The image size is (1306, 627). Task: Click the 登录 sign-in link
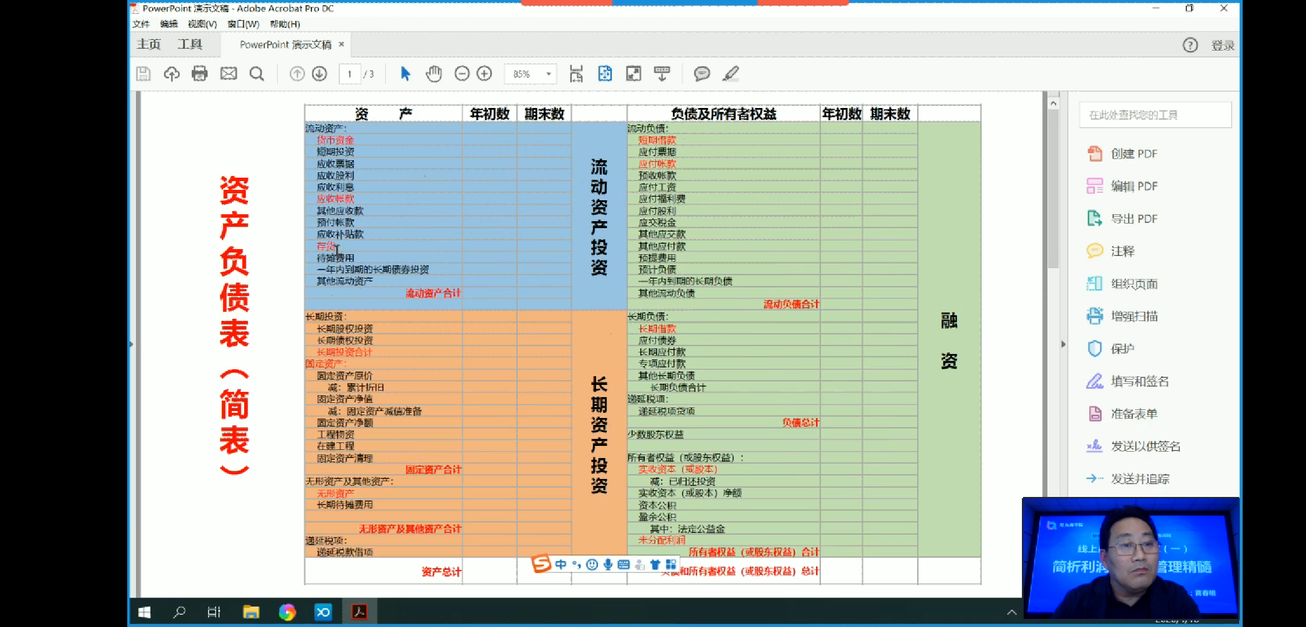(x=1222, y=45)
